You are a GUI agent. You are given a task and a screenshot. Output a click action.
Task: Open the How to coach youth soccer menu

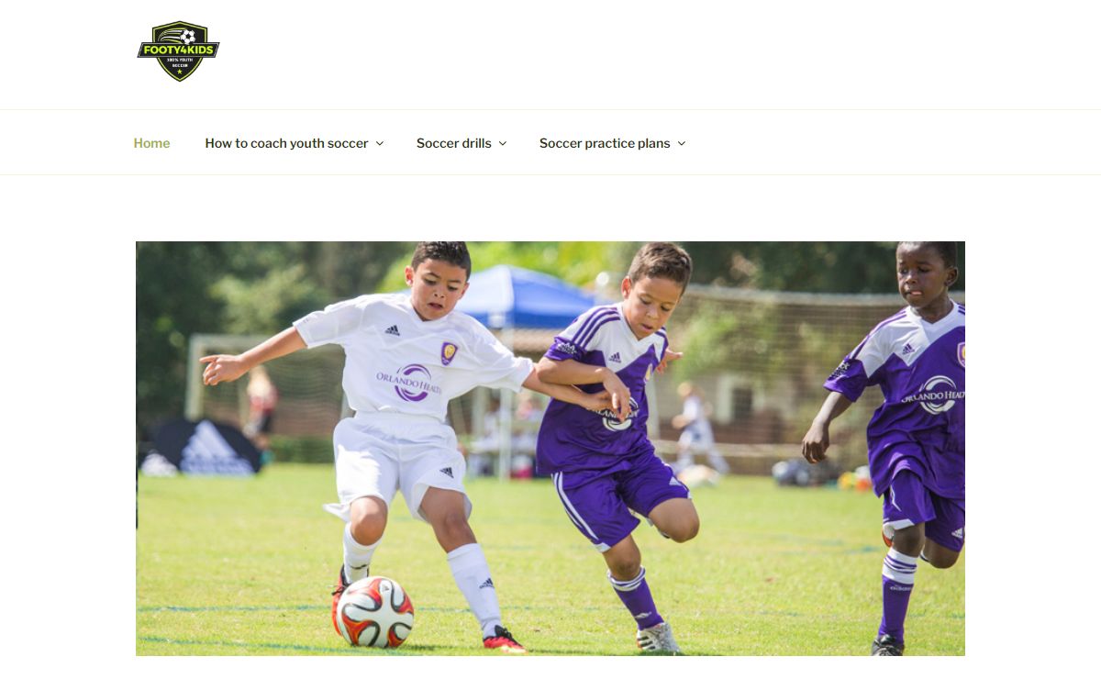(286, 143)
